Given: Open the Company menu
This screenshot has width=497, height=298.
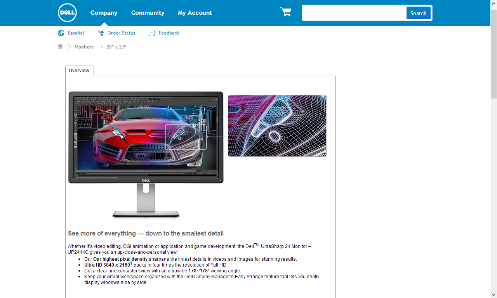Looking at the screenshot, I should [x=104, y=13].
